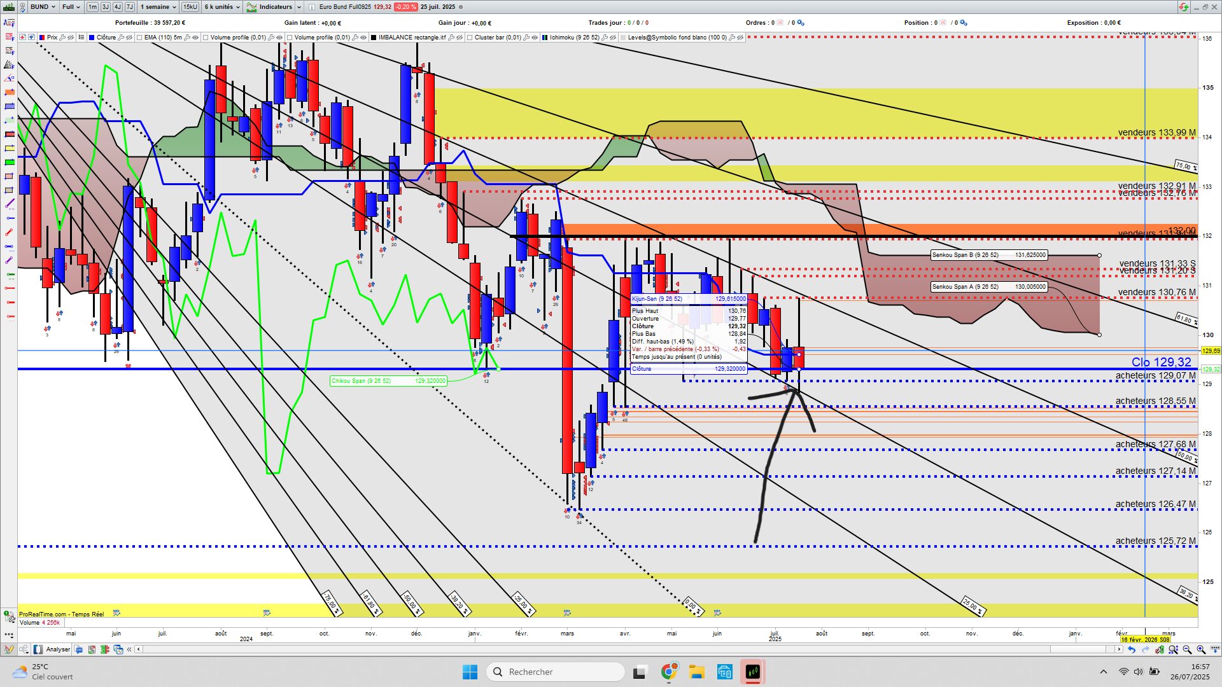
Task: Open the Indicateurs panel icon
Action: point(252,7)
